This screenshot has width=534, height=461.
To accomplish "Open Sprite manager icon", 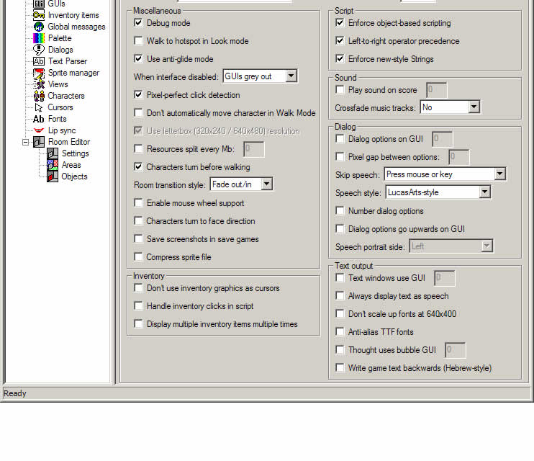I will 38,73.
